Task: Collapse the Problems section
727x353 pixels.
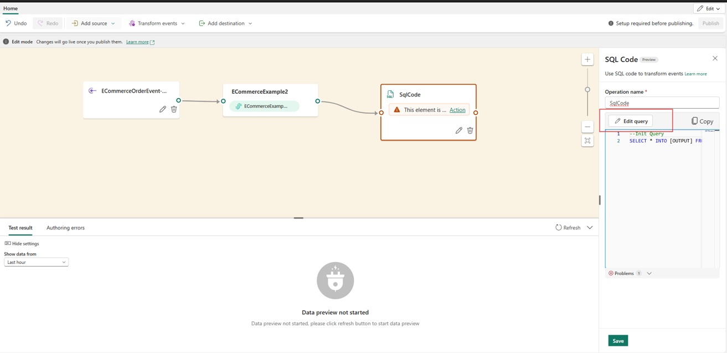Action: [649, 273]
